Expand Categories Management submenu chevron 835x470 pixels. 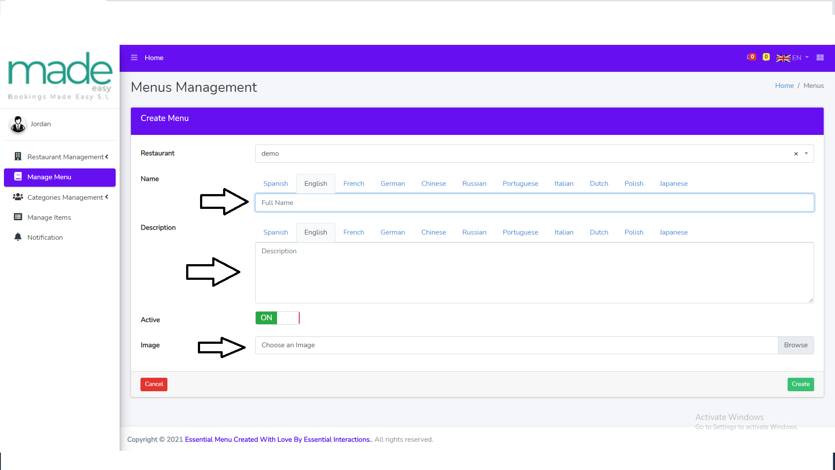[x=107, y=197]
